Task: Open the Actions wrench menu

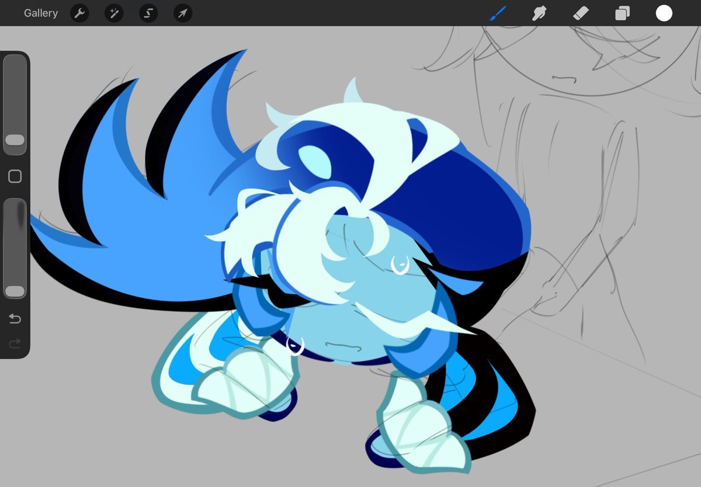Action: (79, 13)
